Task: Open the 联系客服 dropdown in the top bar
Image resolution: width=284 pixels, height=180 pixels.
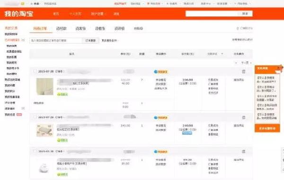Action: pyautogui.click(x=223, y=4)
